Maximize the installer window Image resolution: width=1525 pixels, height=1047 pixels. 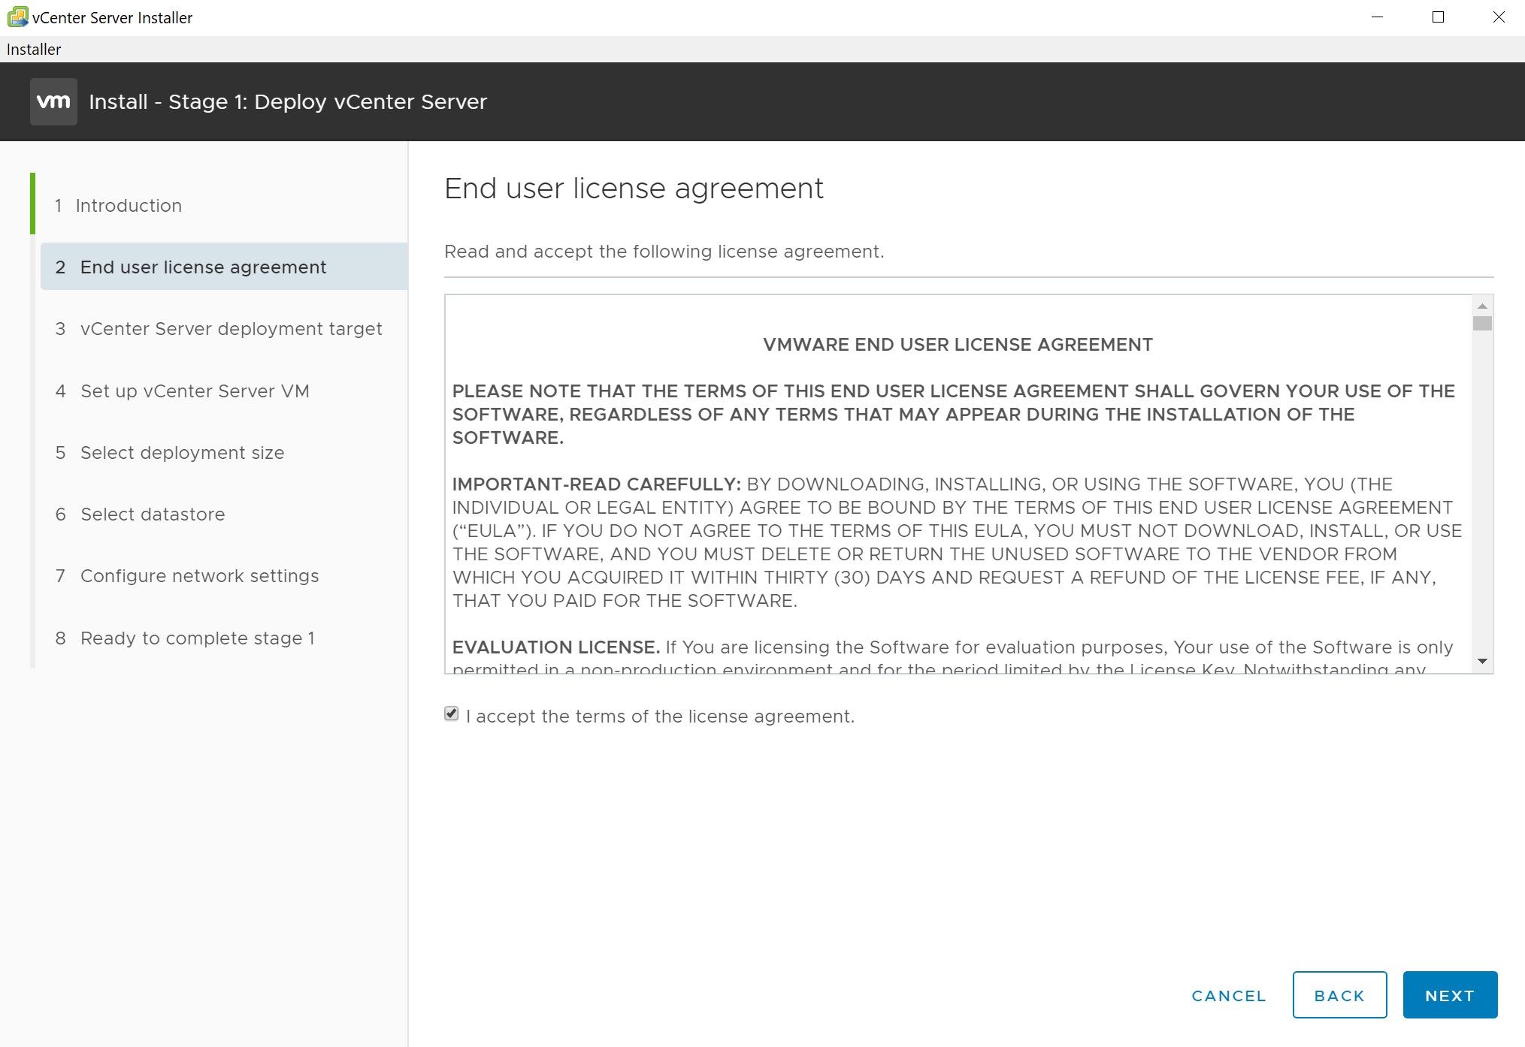1438,17
